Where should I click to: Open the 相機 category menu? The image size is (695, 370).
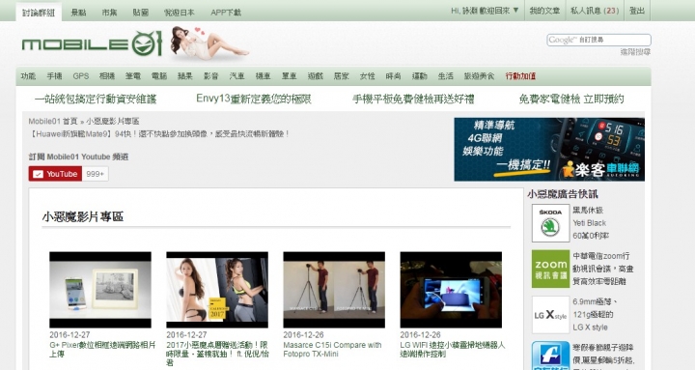click(x=107, y=76)
